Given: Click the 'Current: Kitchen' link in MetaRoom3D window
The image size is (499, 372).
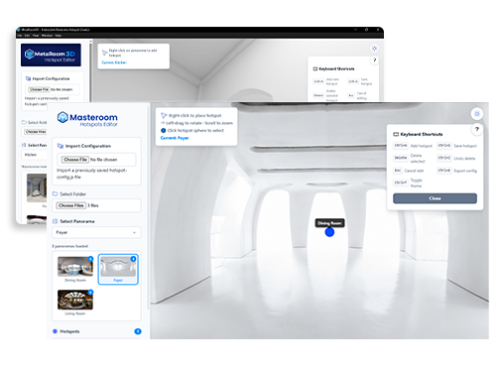Looking at the screenshot, I should point(114,62).
